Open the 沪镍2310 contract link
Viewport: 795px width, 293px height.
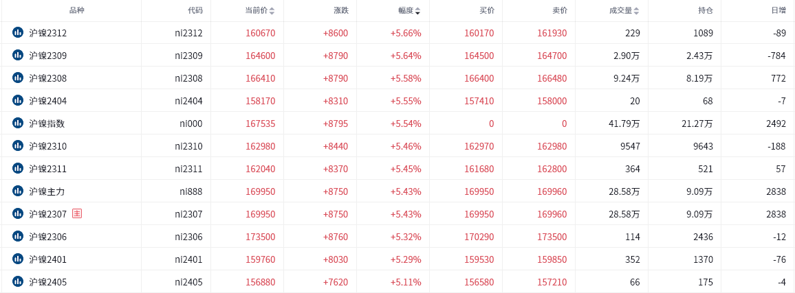coord(47,146)
